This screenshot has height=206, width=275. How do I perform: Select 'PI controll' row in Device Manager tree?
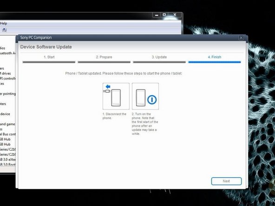tap(8, 78)
